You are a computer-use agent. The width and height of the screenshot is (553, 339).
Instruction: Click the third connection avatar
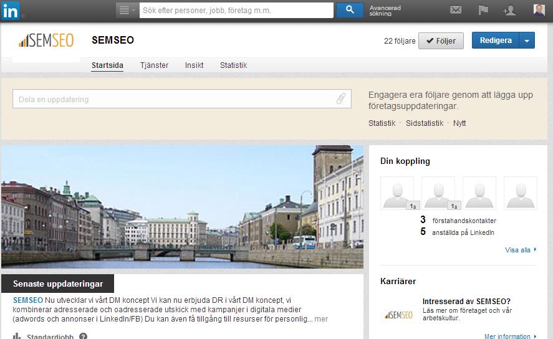coord(479,193)
